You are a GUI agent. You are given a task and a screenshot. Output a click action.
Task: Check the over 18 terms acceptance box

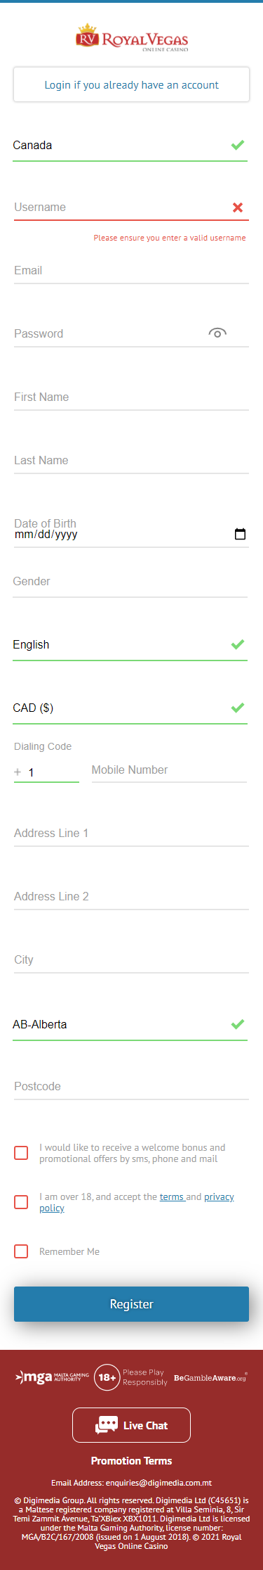[21, 1202]
